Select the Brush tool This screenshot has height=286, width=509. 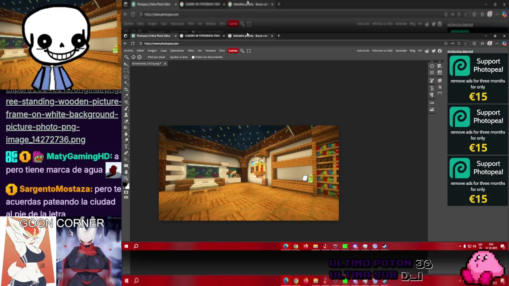126,108
